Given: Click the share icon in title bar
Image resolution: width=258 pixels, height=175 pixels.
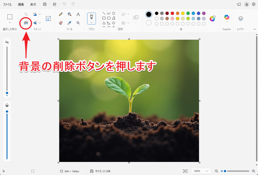Looking at the screenshot, I should [x=55, y=4].
